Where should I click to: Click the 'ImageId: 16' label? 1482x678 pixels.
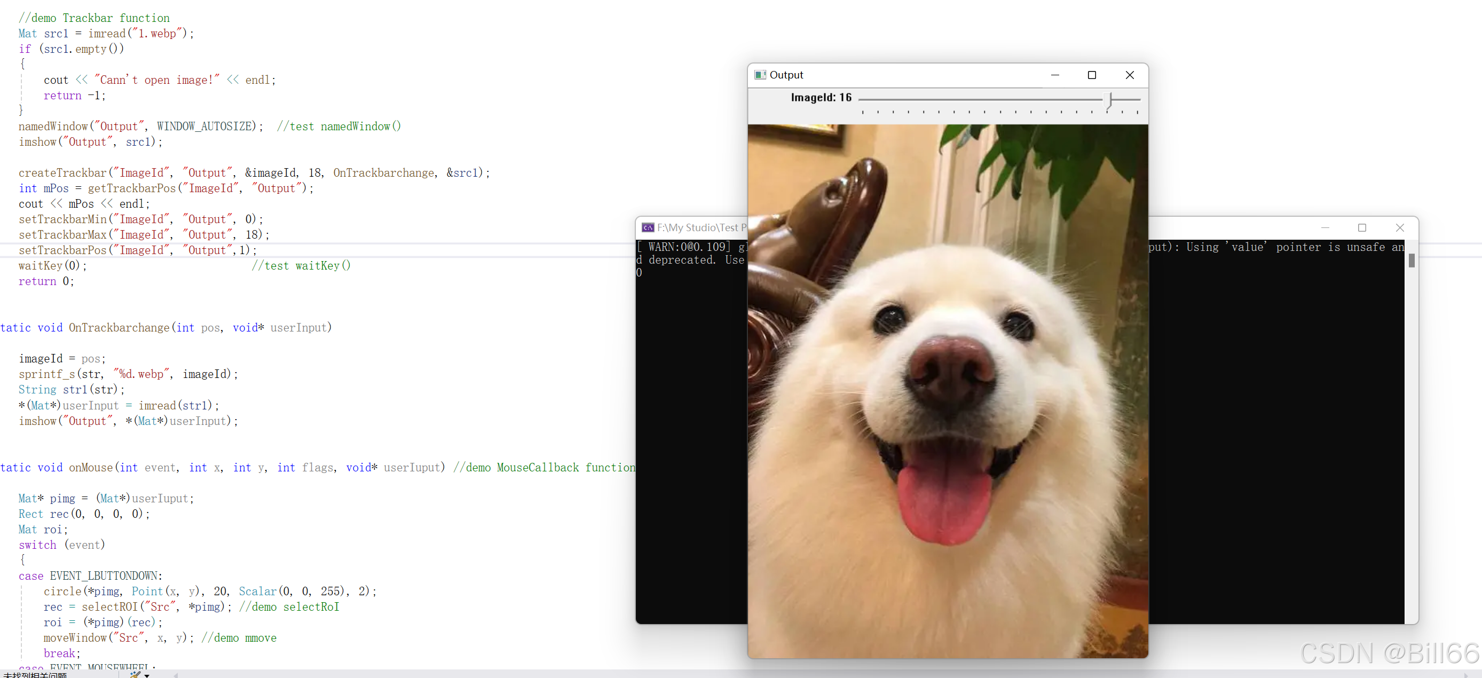point(821,97)
